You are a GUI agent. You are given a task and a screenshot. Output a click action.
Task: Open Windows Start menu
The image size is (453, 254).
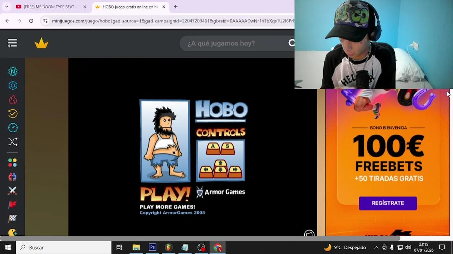8,247
